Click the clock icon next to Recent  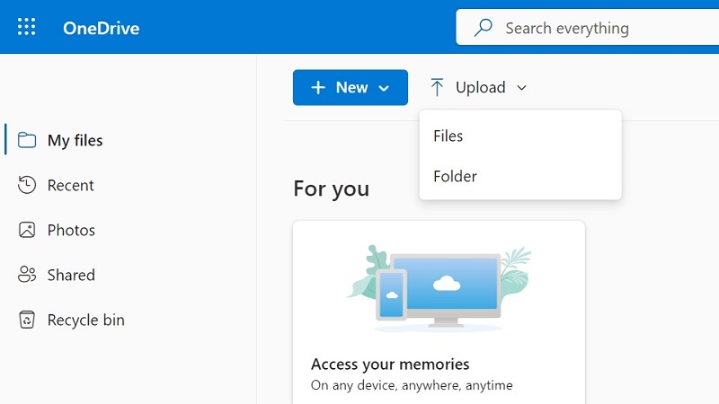[x=27, y=185]
